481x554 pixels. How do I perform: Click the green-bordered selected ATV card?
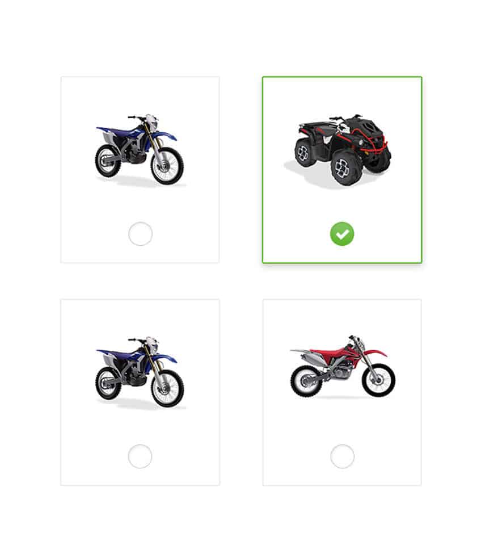point(342,170)
